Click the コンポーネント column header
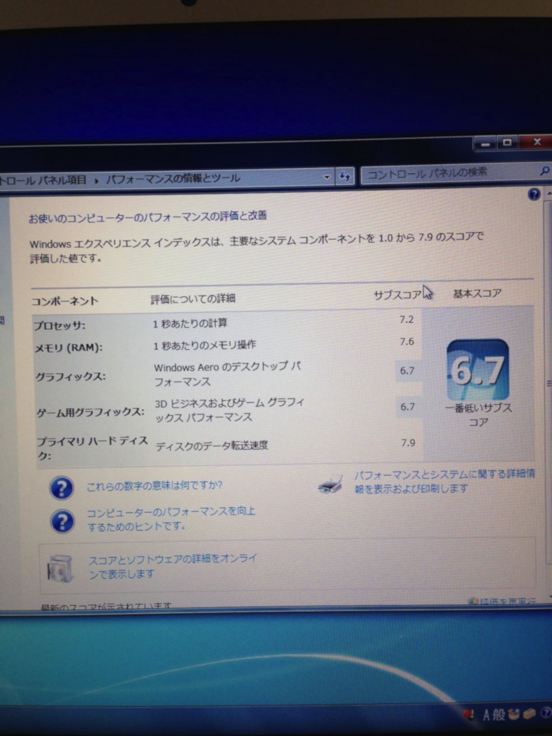Viewport: 552px width, 736px height. pyautogui.click(x=64, y=301)
